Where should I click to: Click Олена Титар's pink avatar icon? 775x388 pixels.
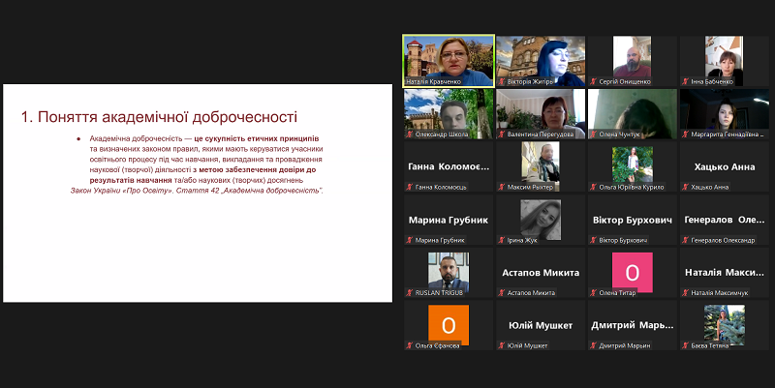[x=632, y=270]
